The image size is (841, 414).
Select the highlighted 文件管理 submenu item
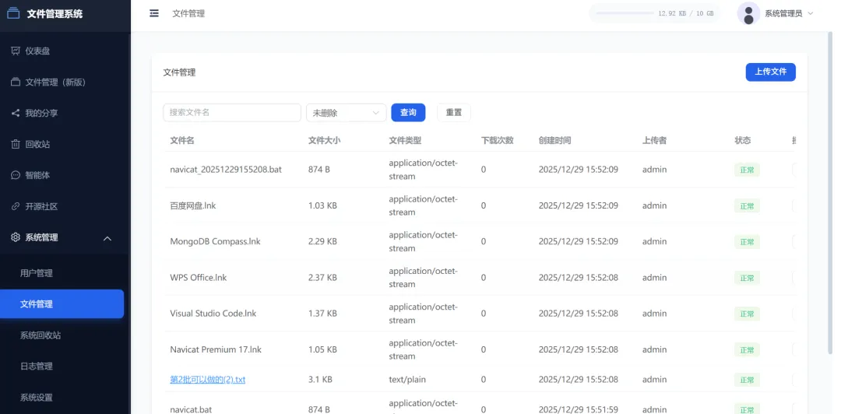coord(62,304)
